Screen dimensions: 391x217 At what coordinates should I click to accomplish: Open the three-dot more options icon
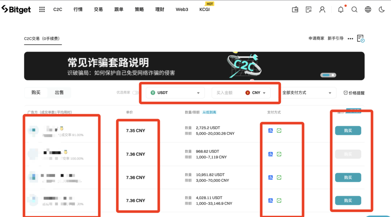pyautogui.click(x=351, y=39)
